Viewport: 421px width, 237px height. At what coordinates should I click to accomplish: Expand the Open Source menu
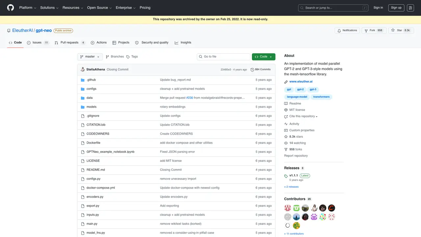pyautogui.click(x=99, y=8)
